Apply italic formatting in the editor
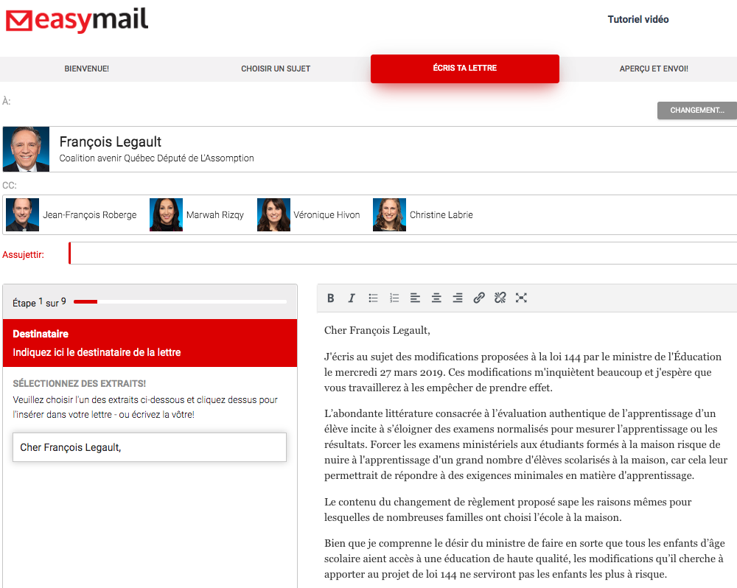The height and width of the screenshot is (588, 737). point(352,298)
